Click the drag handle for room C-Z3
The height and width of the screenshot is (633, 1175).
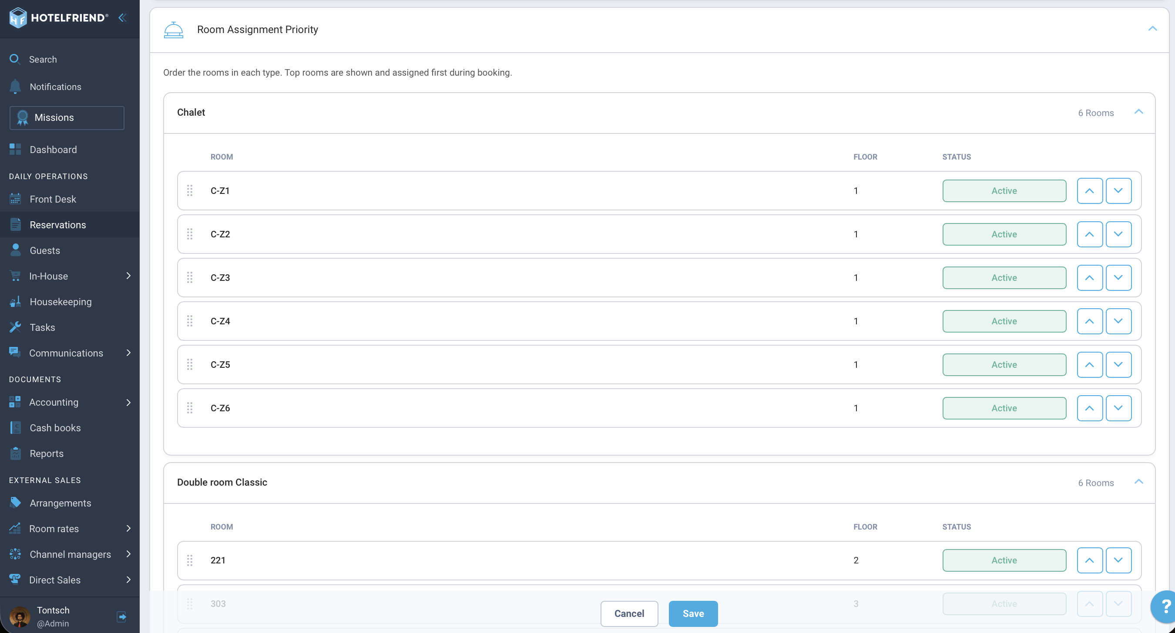coord(190,277)
